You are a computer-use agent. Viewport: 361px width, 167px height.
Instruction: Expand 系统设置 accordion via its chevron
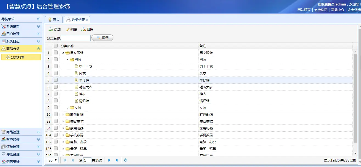38,27
